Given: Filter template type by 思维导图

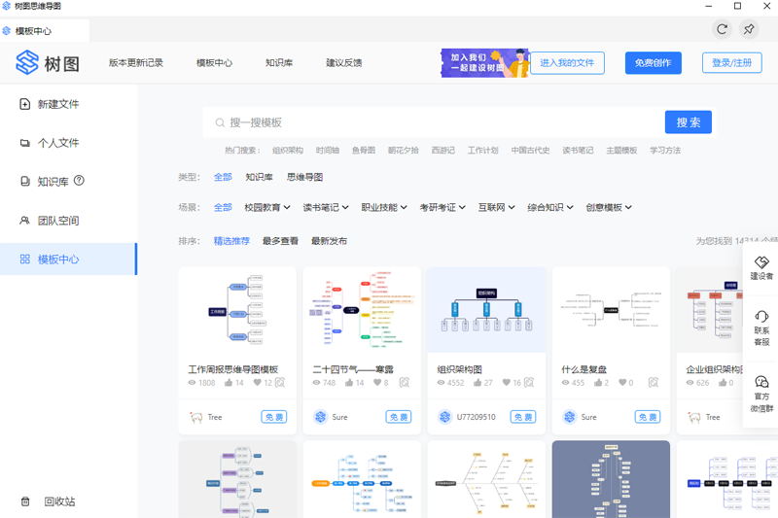Looking at the screenshot, I should (304, 177).
